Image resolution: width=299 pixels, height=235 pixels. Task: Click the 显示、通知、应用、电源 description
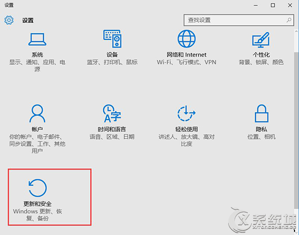37,66
